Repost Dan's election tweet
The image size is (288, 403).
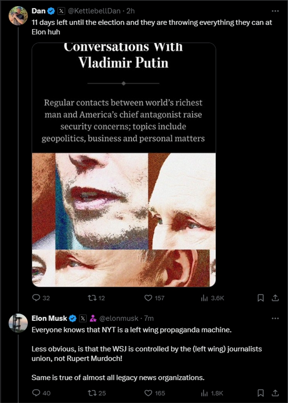click(x=89, y=298)
